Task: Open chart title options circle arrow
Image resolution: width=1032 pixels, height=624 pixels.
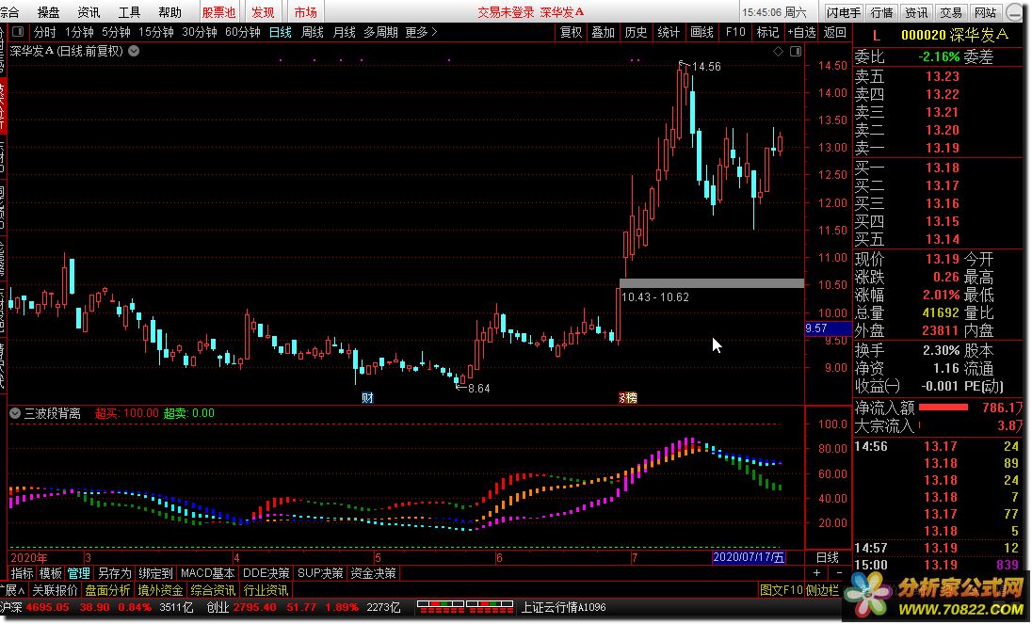Action: 134,51
